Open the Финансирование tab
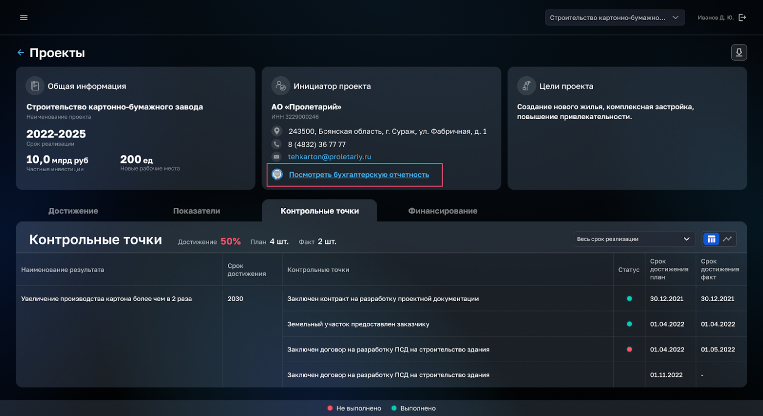Viewport: 763px width, 416px height. click(x=443, y=211)
